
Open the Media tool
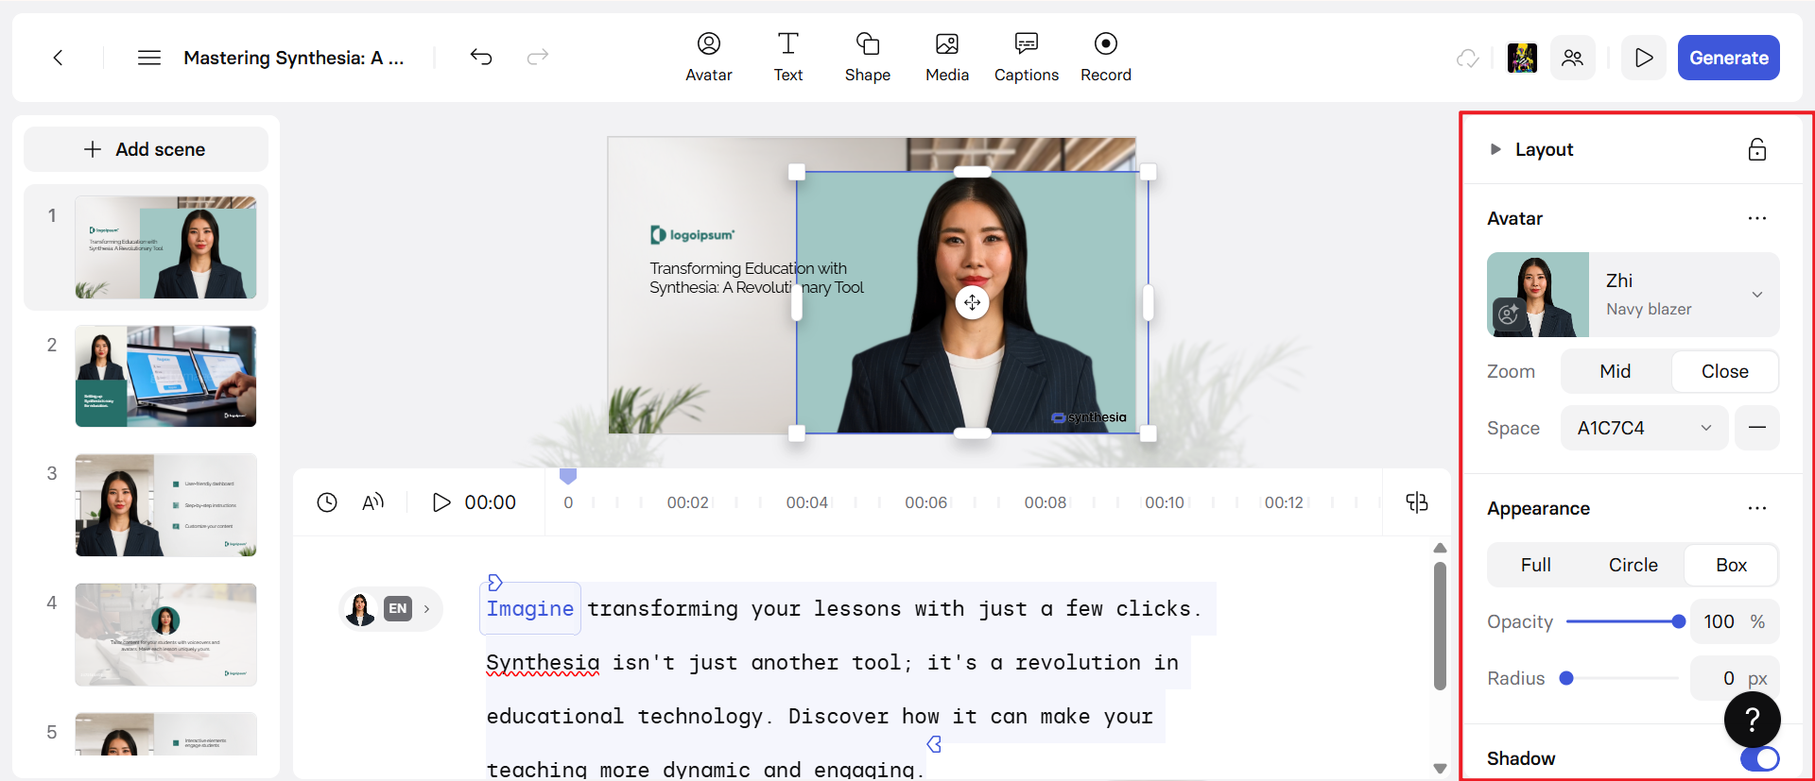pos(947,58)
